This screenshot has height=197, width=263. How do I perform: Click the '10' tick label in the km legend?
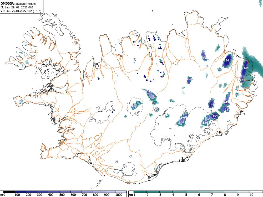(251, 195)
